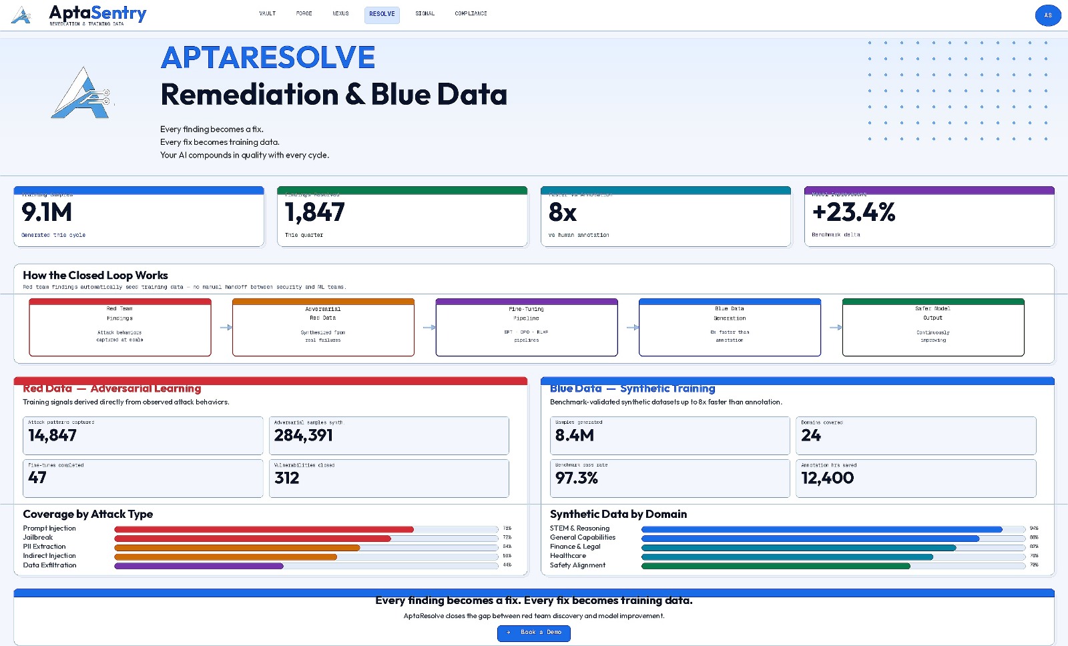The image size is (1068, 646).
Task: Click arrow between Red Team and Adversarial cards
Action: coord(226,328)
